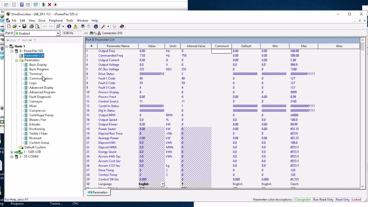Viewport: 368px width, 207px height.
Task: Select the Fault-Diagnostic group
Action: click(40, 97)
